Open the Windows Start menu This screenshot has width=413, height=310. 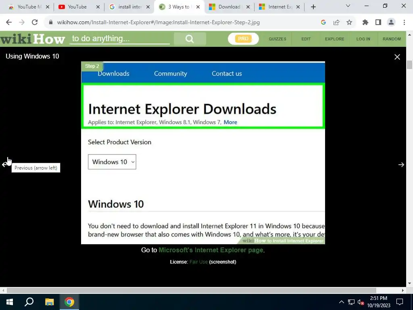tap(10, 302)
